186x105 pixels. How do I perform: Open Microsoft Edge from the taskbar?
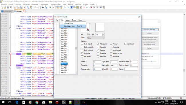point(17,102)
